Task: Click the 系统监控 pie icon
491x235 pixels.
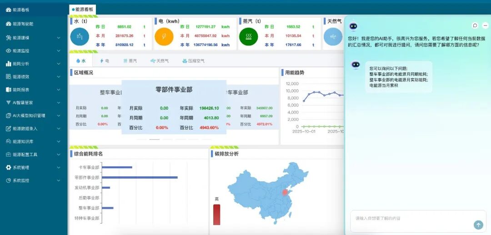Action: pos(9,180)
